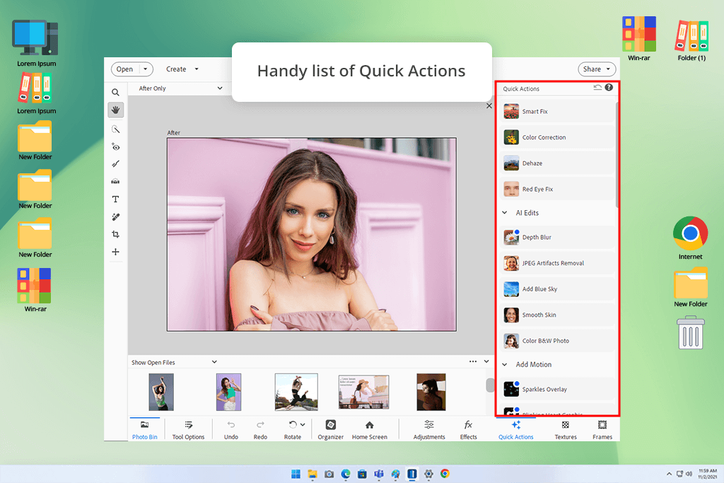Apply the Smart Fix quick action
724x483 pixels.
(559, 112)
